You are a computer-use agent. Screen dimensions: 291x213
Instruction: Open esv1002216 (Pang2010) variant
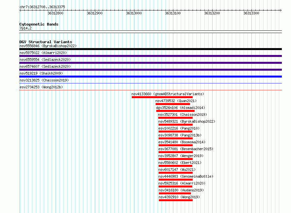point(179,128)
